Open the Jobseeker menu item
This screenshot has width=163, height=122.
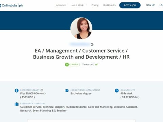tap(61, 5)
